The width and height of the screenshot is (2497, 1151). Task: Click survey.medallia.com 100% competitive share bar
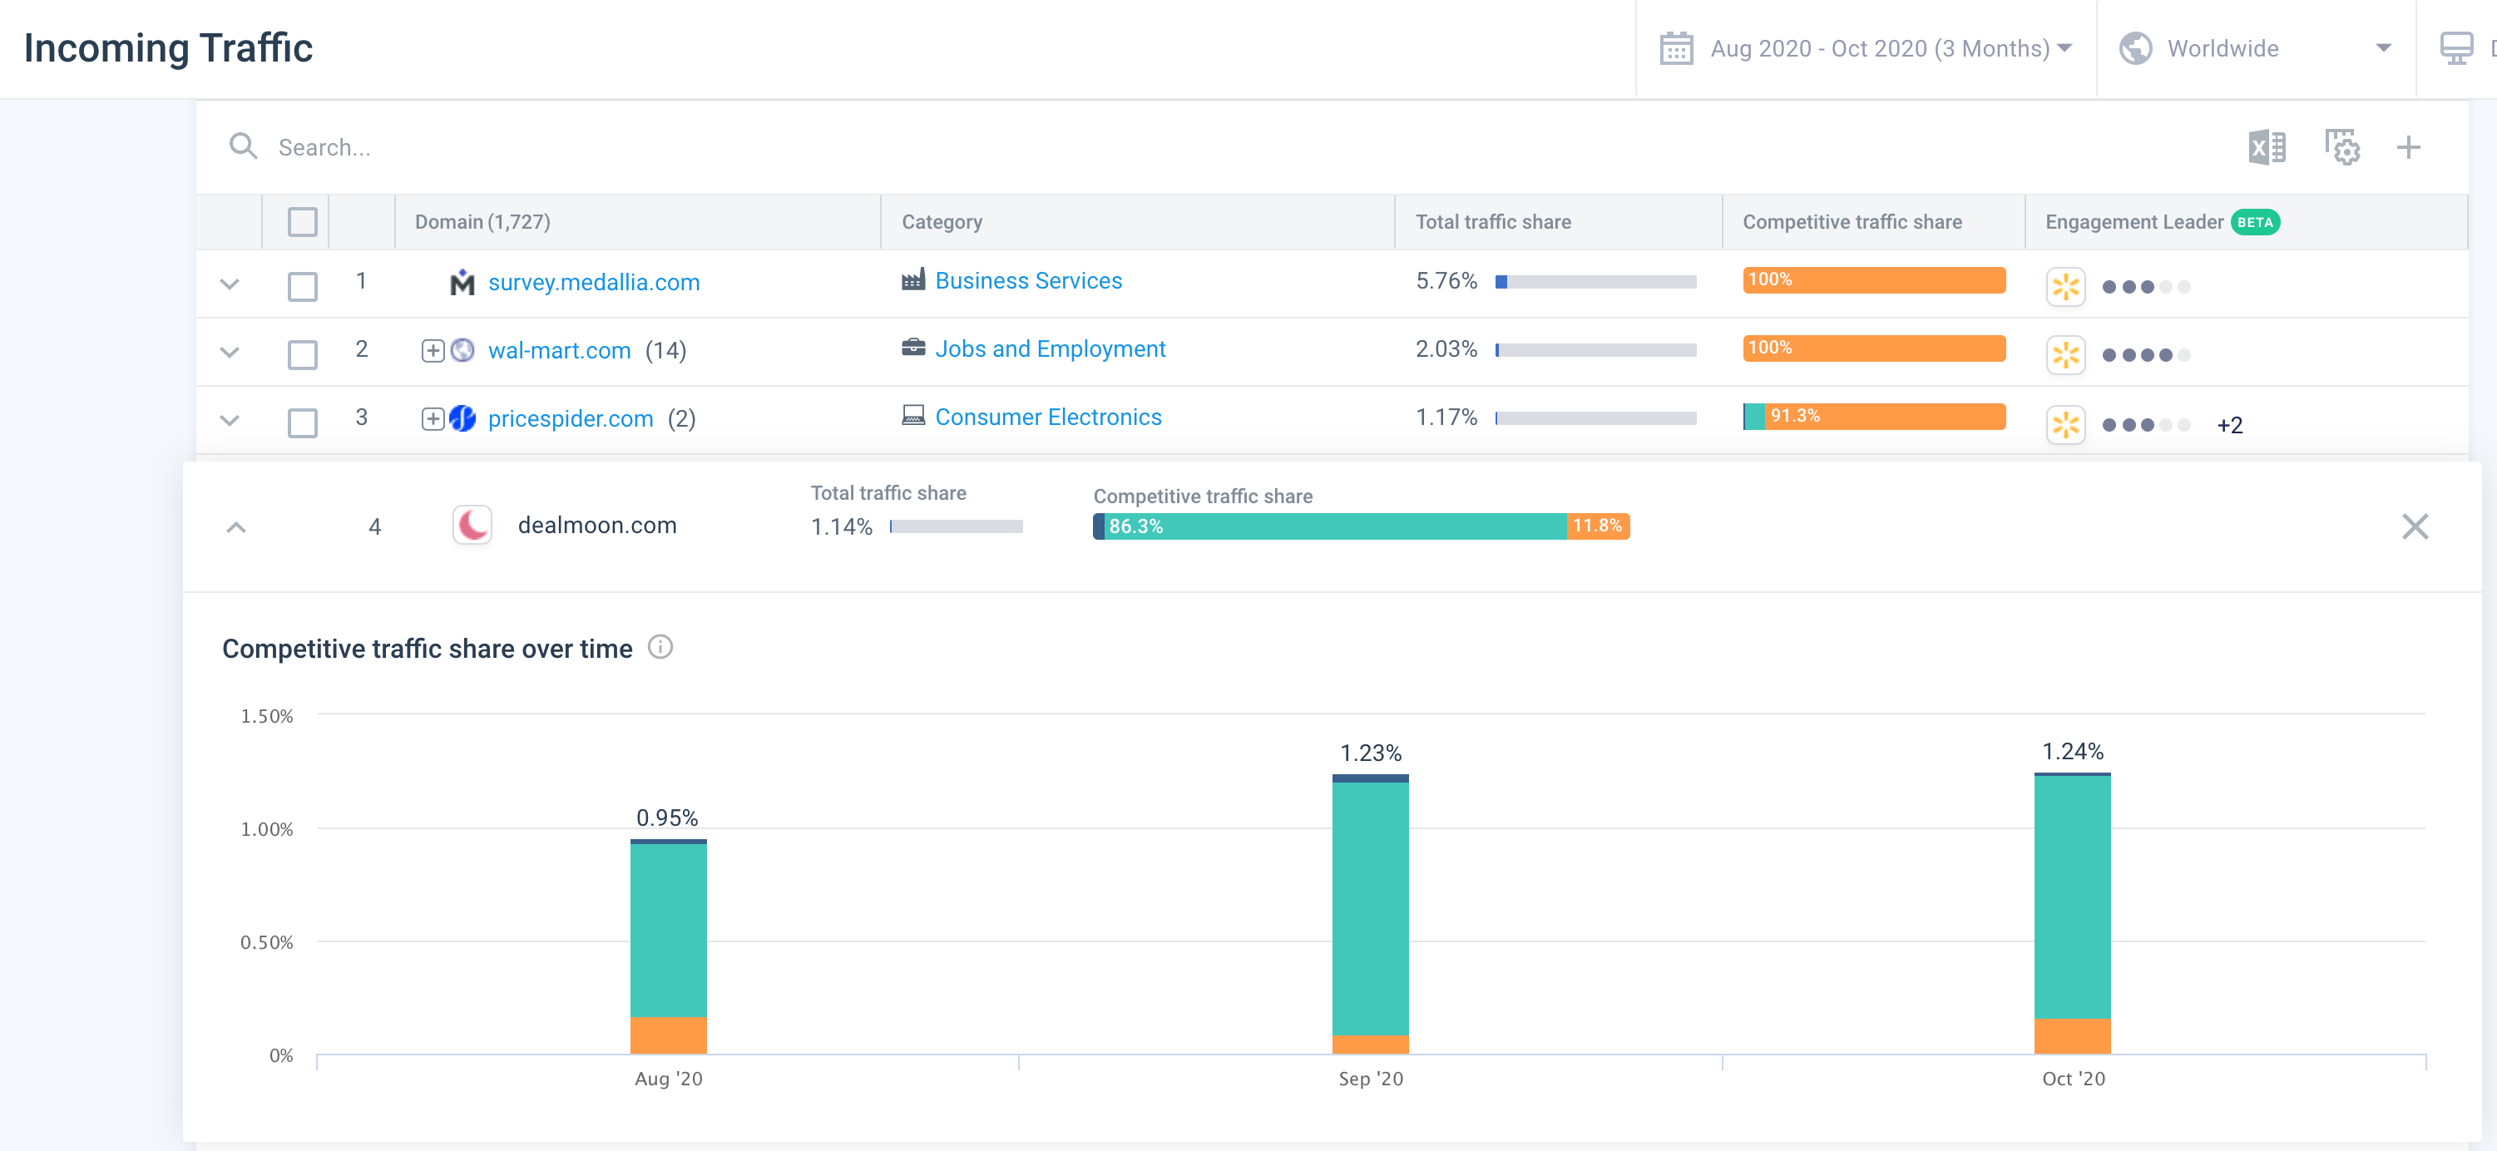pos(1874,280)
